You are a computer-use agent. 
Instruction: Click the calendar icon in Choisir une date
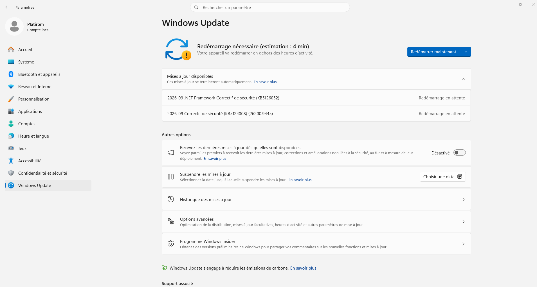[x=460, y=177]
